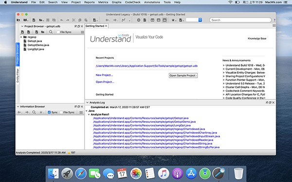Screen dimensions: 292x182
Task: Expand the Current Development news item
Action: pyautogui.click(x=224, y=69)
